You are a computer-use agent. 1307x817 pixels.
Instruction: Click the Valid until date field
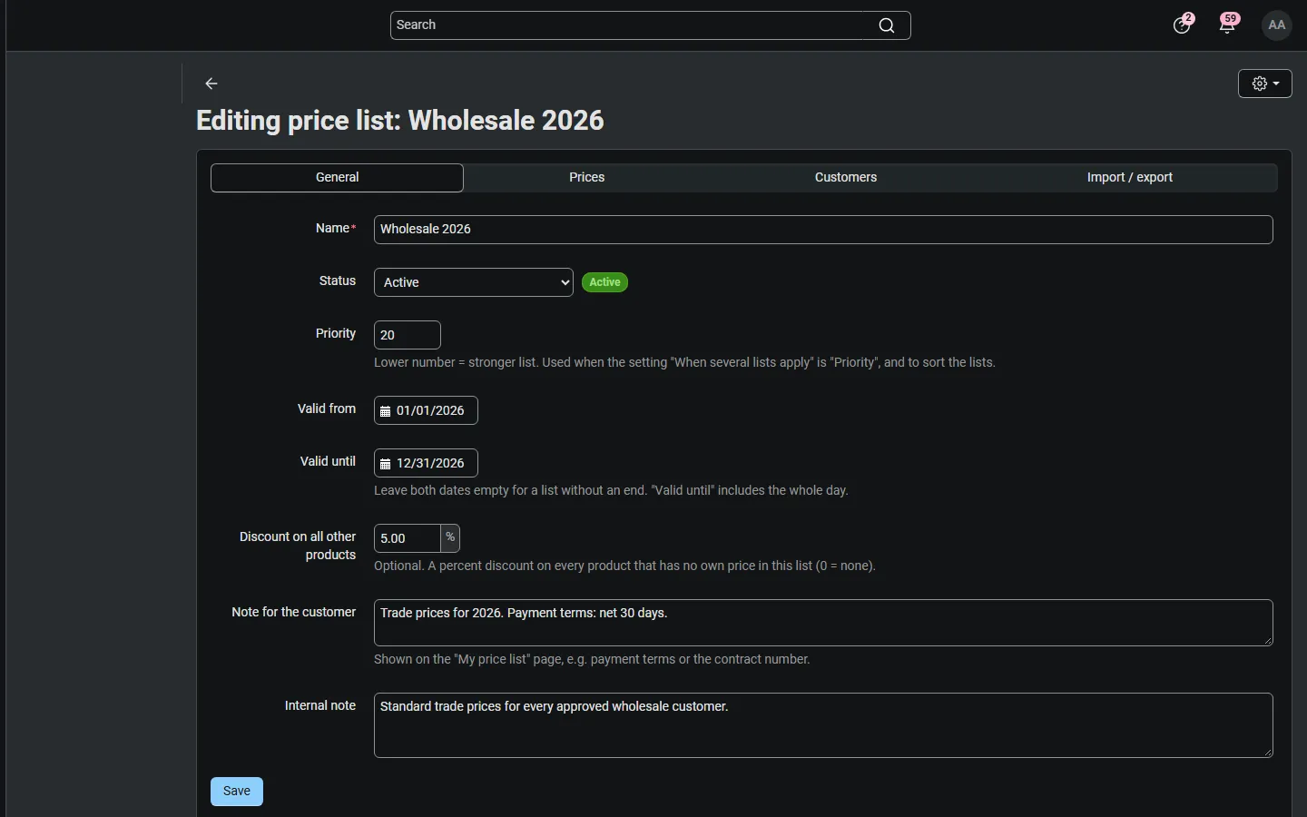point(426,464)
